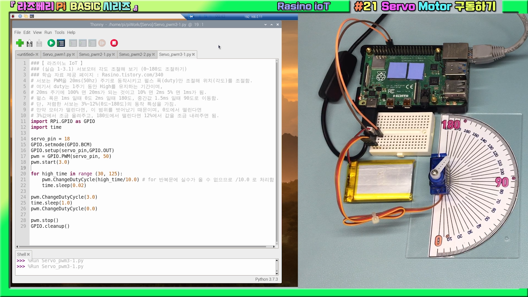
Task: Open the Tools menu
Action: click(59, 32)
